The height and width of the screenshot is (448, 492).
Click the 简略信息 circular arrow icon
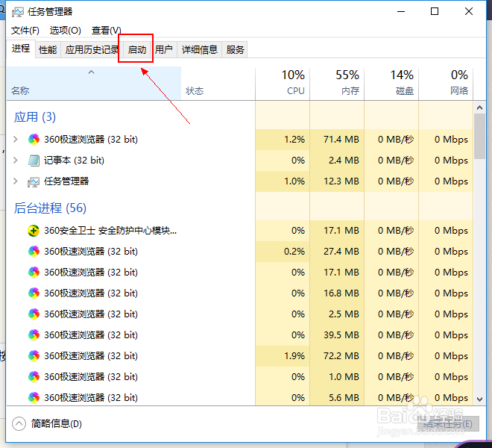tap(19, 424)
